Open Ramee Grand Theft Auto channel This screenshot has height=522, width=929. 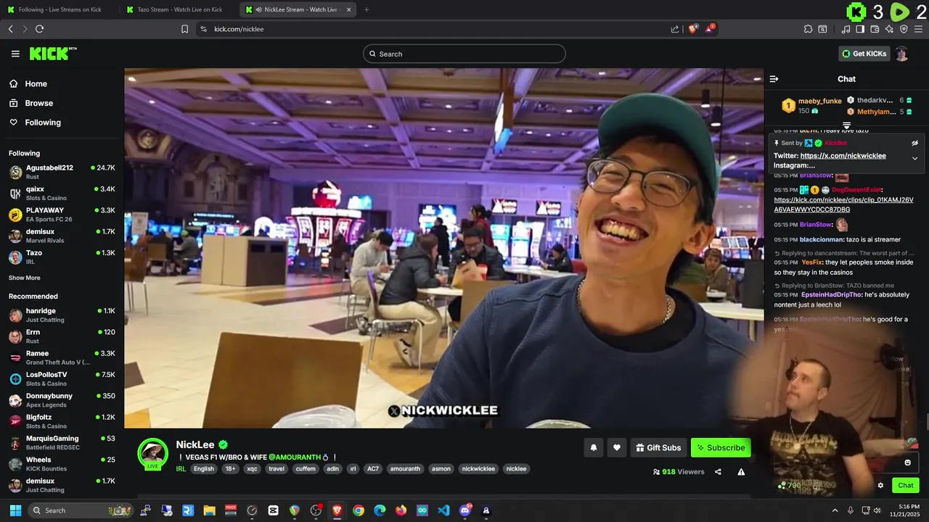coord(62,357)
